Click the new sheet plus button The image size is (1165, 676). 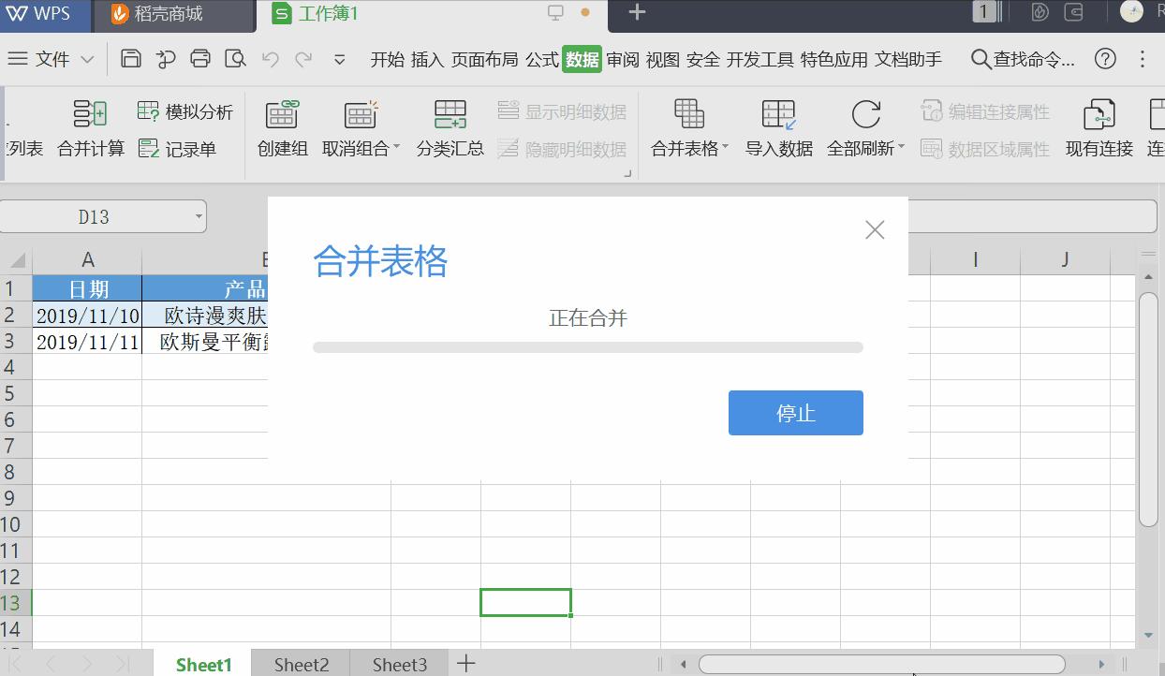pyautogui.click(x=465, y=663)
